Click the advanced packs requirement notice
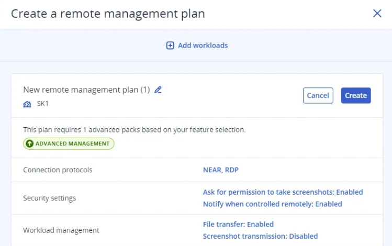The image size is (392, 246). coord(134,129)
